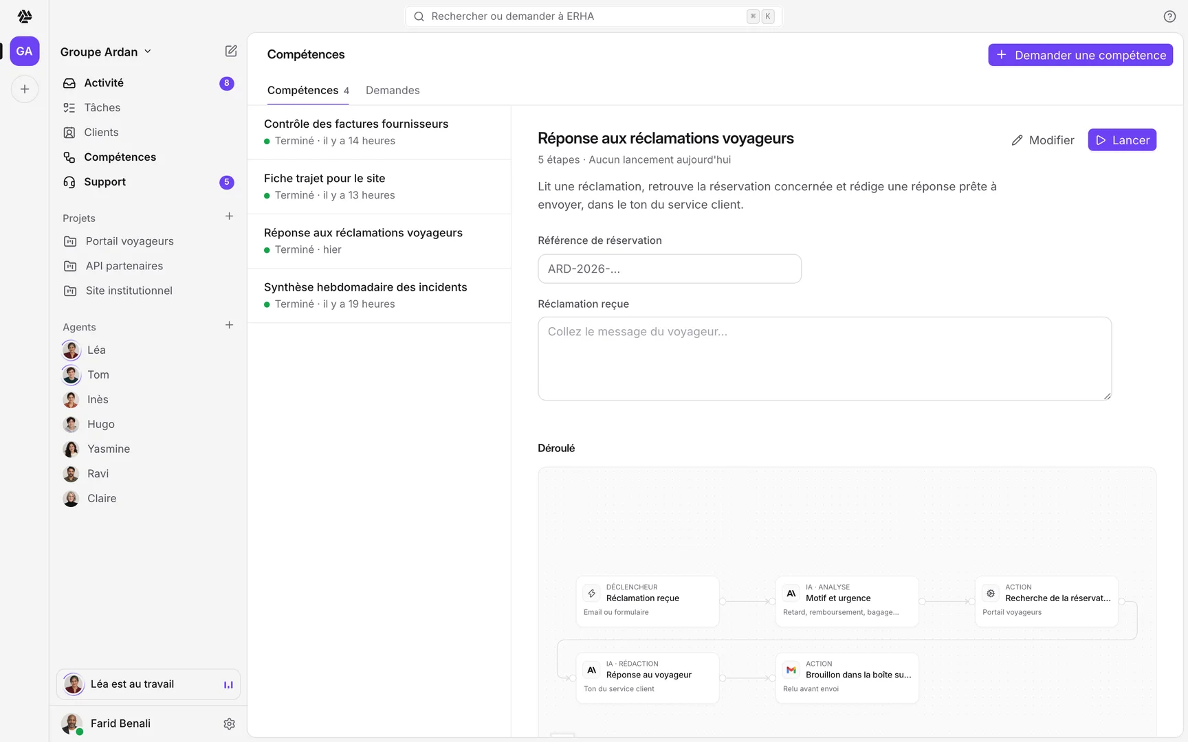
Task: Click Demander une compétence button
Action: click(x=1081, y=55)
